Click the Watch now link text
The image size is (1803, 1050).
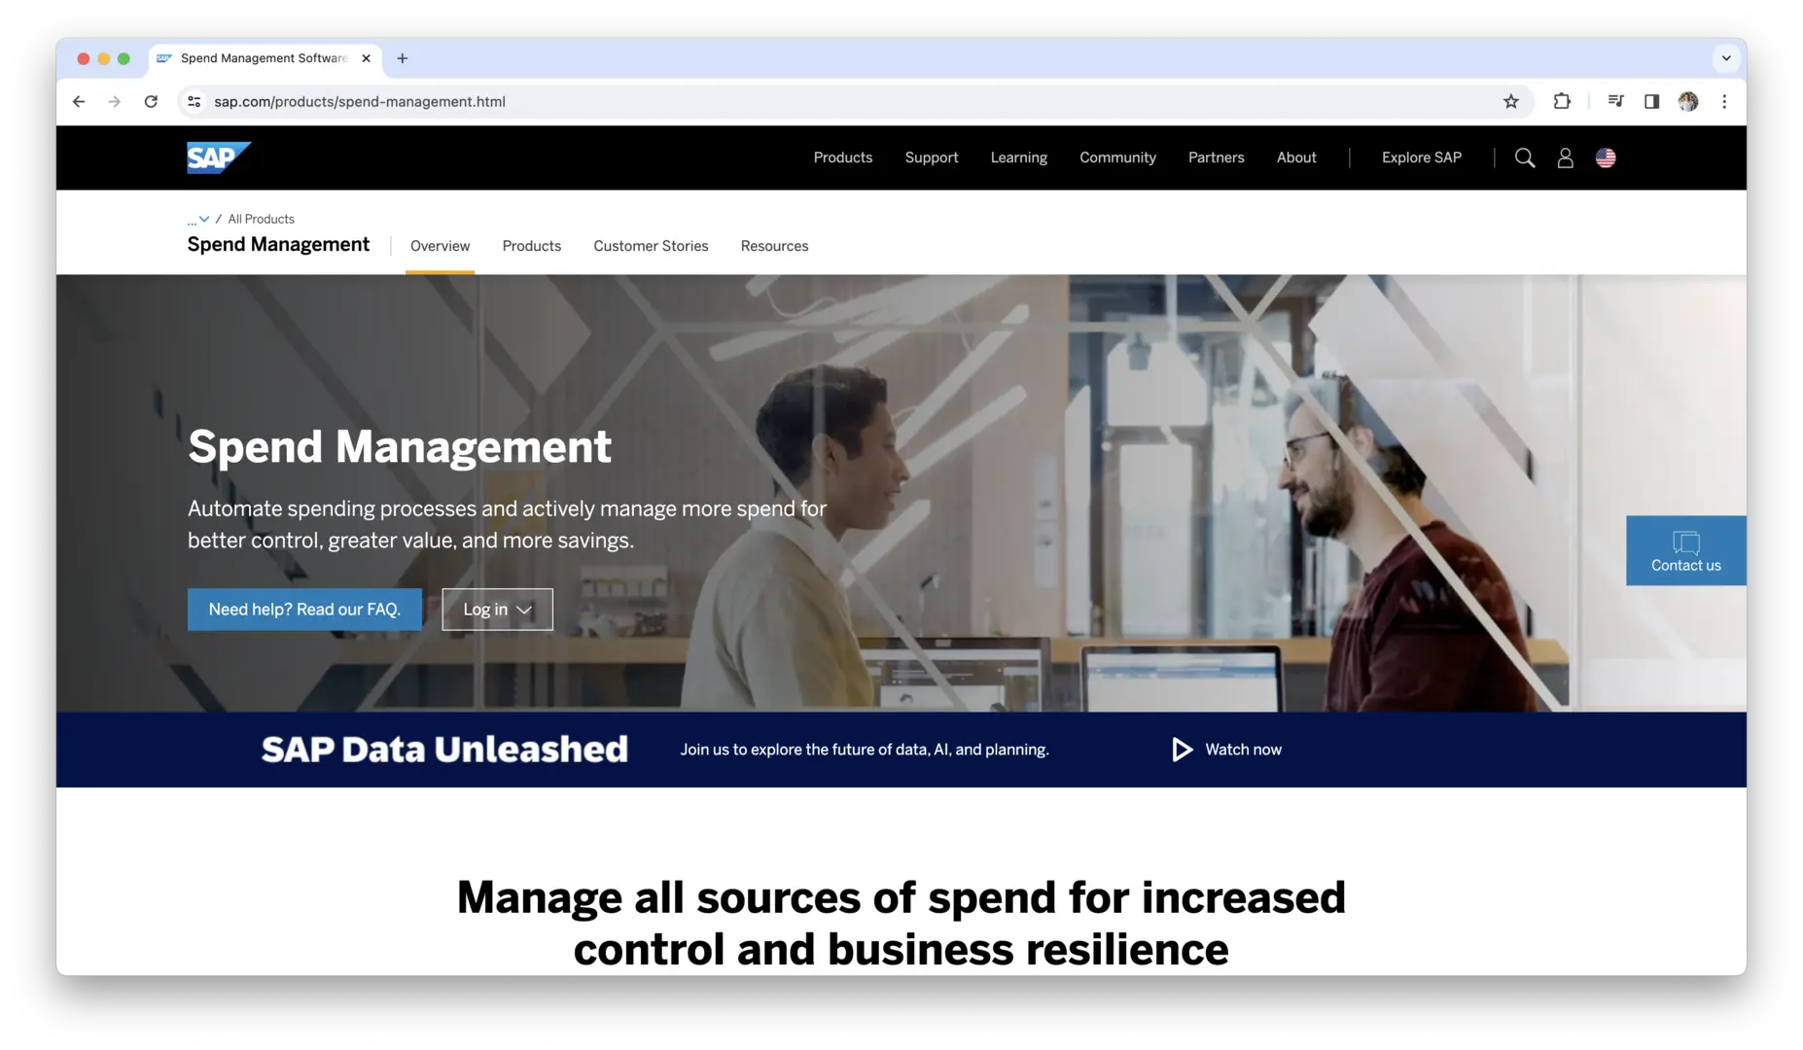pyautogui.click(x=1243, y=750)
